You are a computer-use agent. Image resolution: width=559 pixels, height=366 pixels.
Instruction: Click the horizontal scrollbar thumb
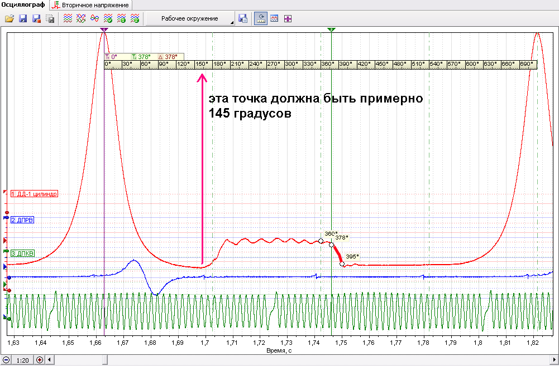[x=105, y=360]
